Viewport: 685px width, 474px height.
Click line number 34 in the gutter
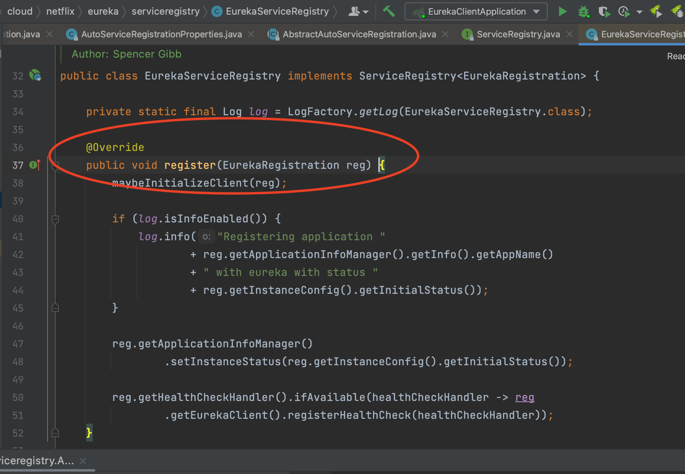[18, 112]
